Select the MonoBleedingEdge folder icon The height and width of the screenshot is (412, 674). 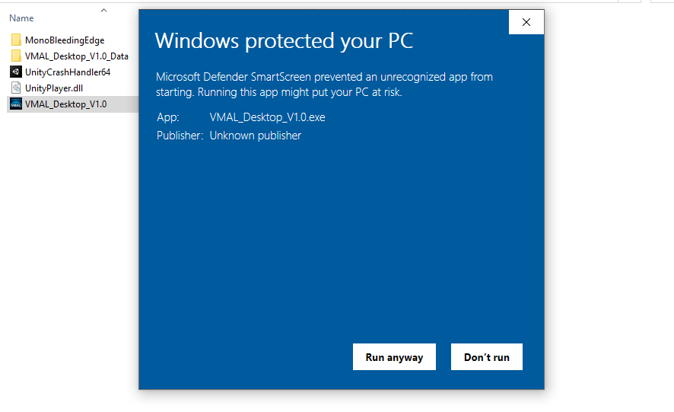coord(16,40)
